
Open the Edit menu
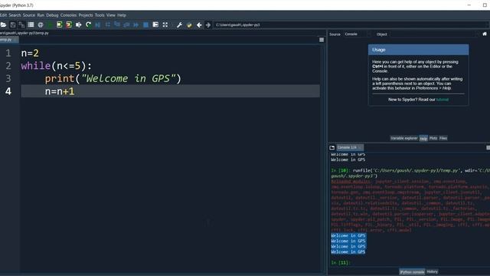click(3, 15)
